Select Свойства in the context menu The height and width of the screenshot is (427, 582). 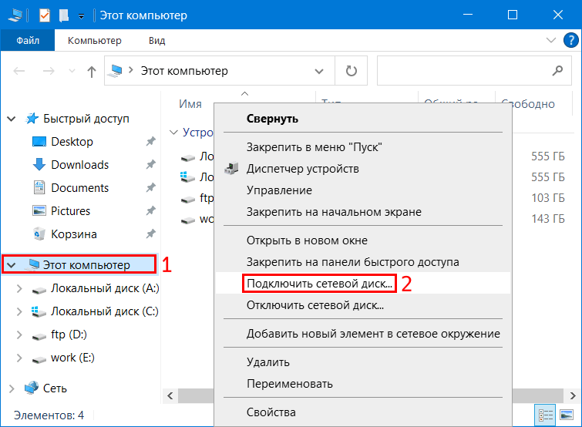[x=271, y=412]
